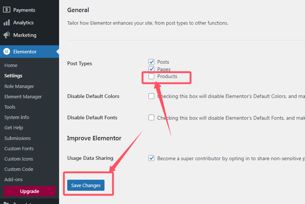Tick the Disable Default Fonts checkbox
The height and width of the screenshot is (204, 305).
point(151,118)
